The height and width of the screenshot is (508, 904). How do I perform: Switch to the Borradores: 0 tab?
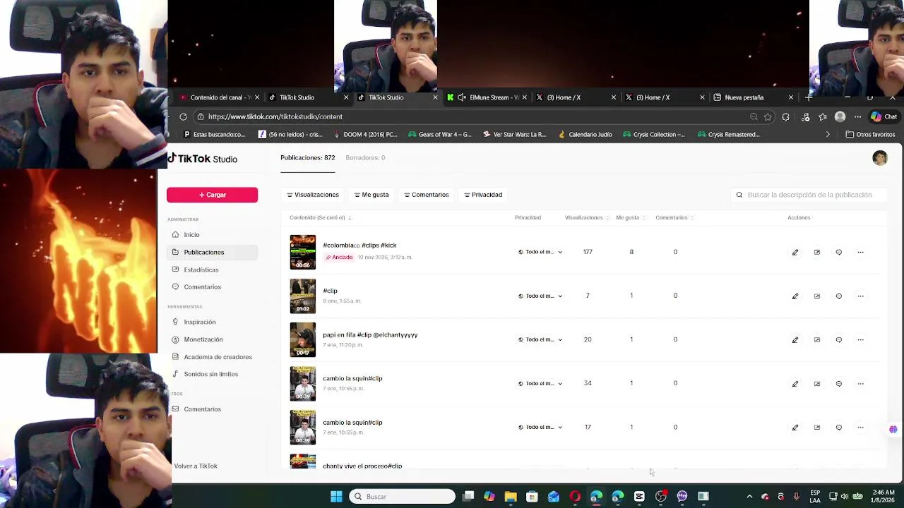click(365, 157)
